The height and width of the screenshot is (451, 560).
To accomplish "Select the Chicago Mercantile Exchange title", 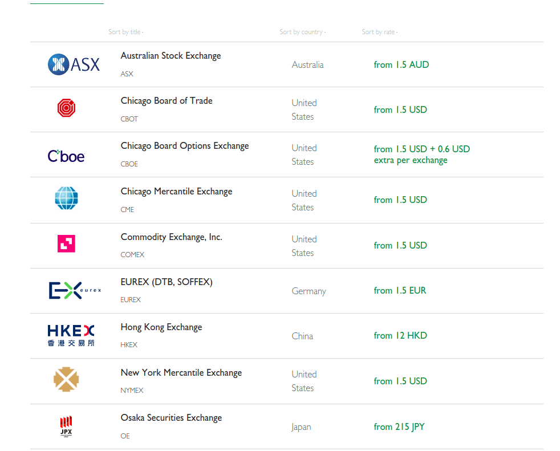I will (x=176, y=192).
